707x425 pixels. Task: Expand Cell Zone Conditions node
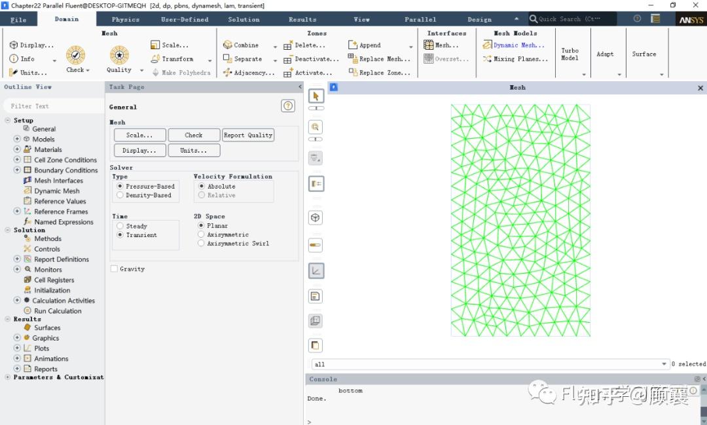(x=17, y=159)
